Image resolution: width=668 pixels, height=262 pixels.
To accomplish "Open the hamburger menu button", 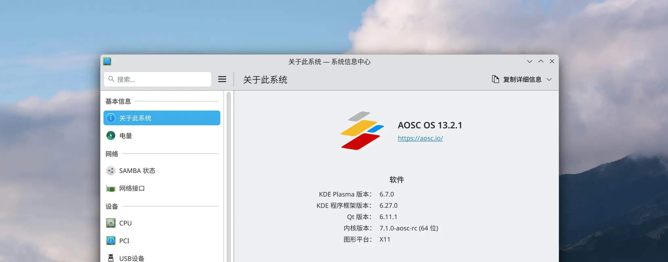I will pyautogui.click(x=222, y=79).
